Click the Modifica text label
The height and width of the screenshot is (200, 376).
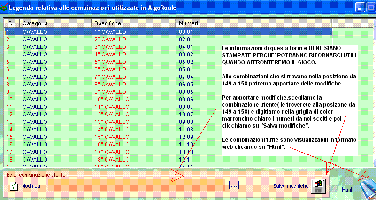[31, 186]
